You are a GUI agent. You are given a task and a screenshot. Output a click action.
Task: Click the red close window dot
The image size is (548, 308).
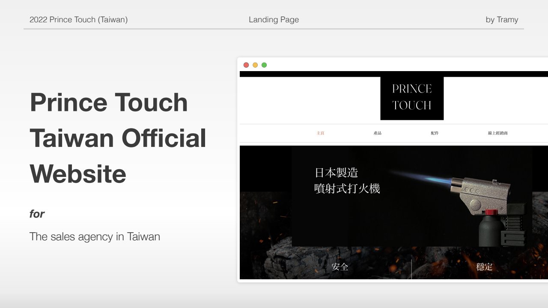coord(246,65)
